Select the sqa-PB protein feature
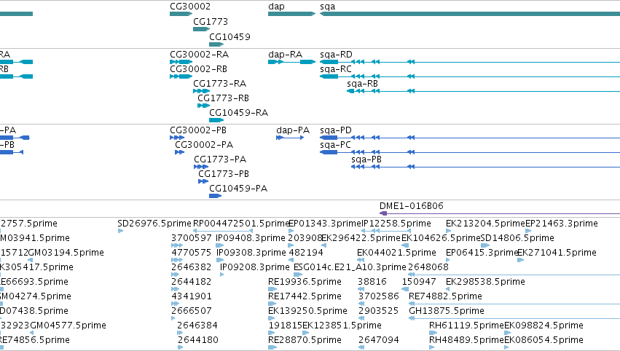 click(485, 167)
